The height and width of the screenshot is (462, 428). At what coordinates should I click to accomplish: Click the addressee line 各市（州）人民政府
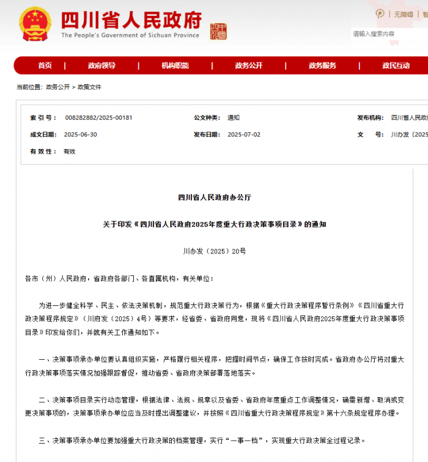119,278
